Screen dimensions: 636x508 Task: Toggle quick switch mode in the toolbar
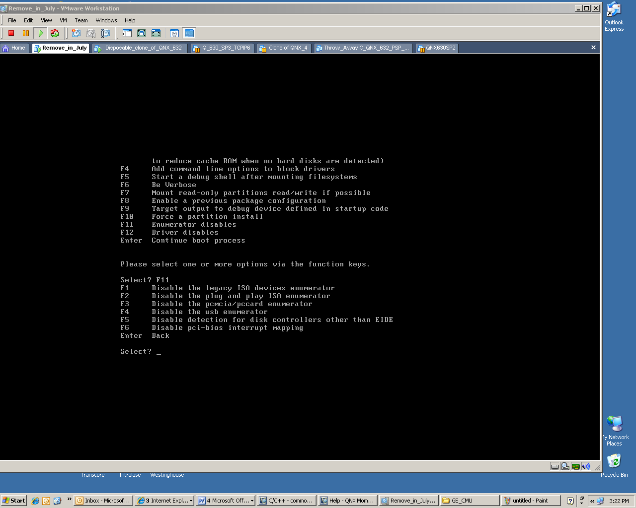coord(156,33)
